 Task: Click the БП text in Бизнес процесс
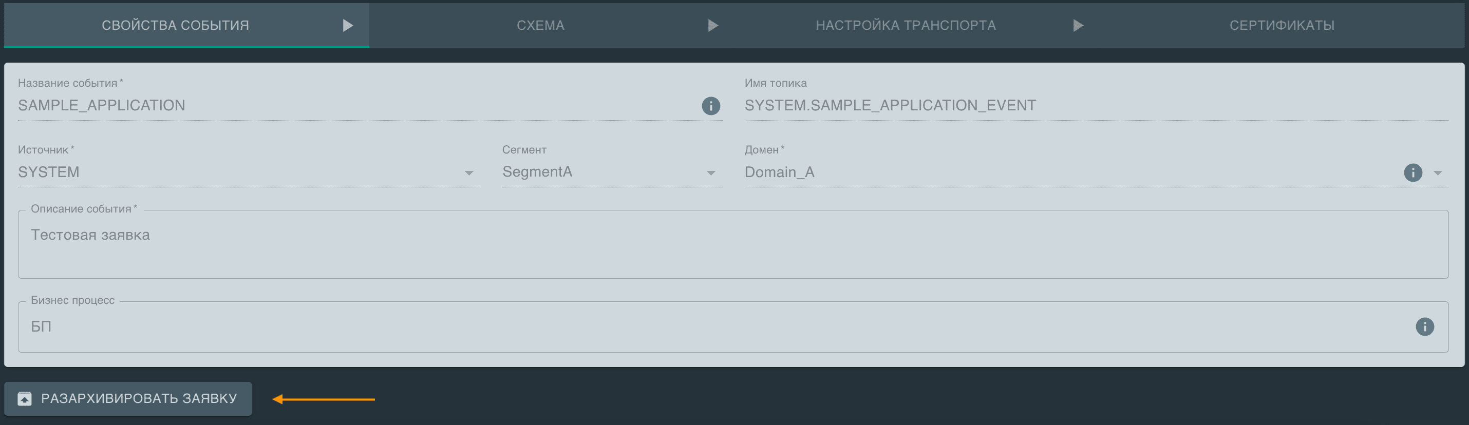click(41, 326)
